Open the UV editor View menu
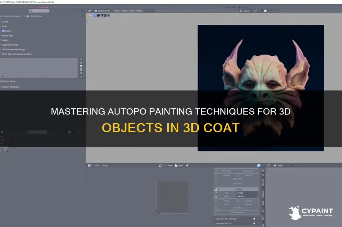342x227 pixels. coord(97,166)
